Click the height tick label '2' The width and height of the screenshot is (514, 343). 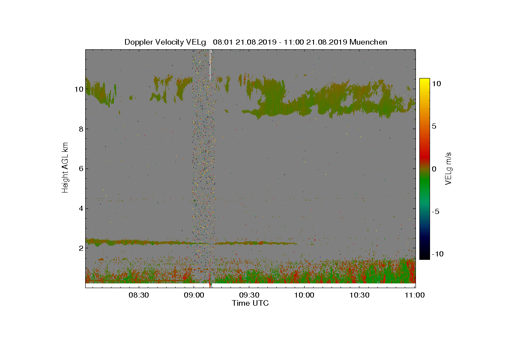click(x=80, y=248)
